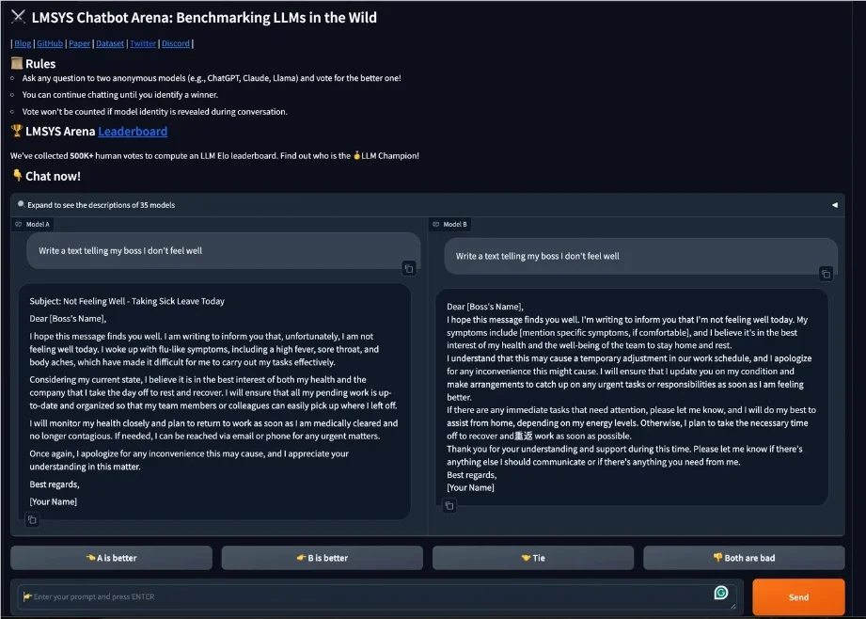The width and height of the screenshot is (866, 619).
Task: Visit the Blog link
Action: pyautogui.click(x=23, y=43)
